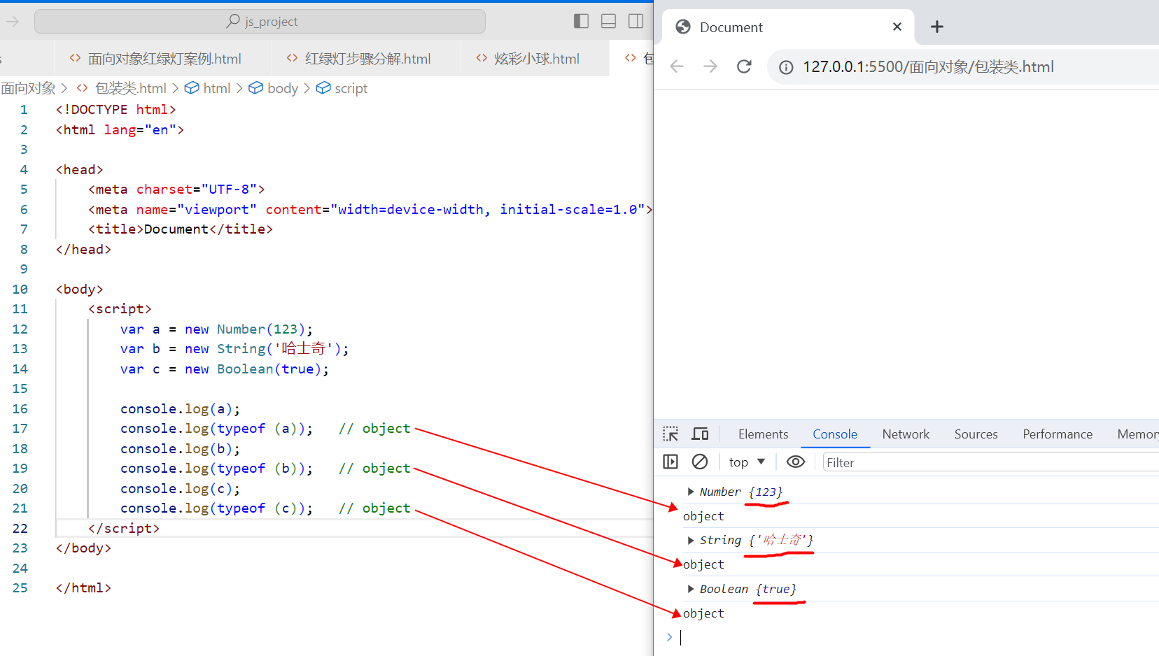The image size is (1159, 656).
Task: Click the console.log(a); code line
Action: tap(181, 408)
